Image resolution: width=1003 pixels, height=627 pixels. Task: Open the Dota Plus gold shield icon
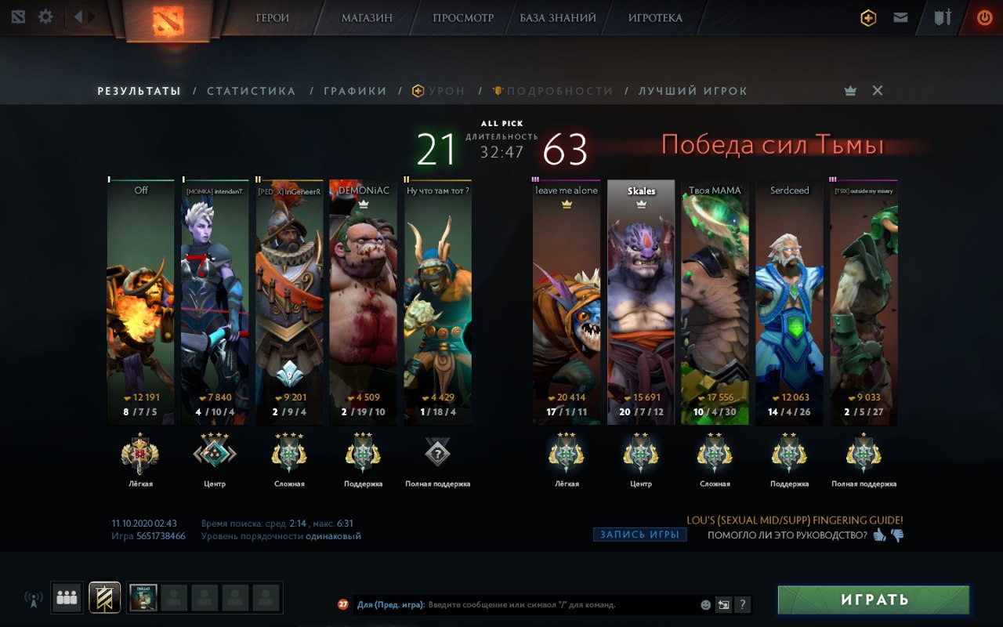coord(868,17)
